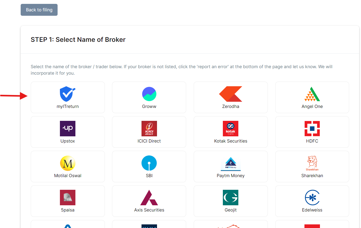Screen dimensions: 361x228
Task: Select the Upstox logo
Action: click(x=68, y=129)
